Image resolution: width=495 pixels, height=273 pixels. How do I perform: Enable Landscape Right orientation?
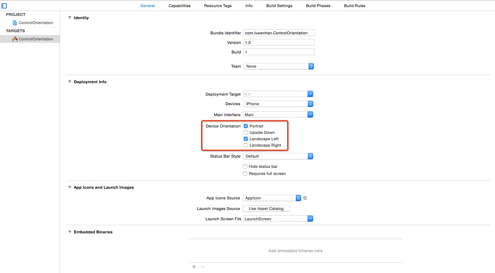click(x=246, y=145)
